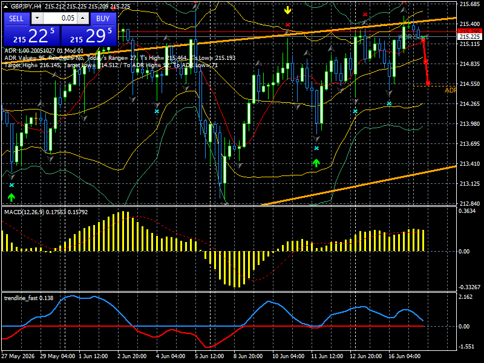Screen dimensions: 484x363
Task: Click the 212.840 price scale label
Action: point(470,203)
